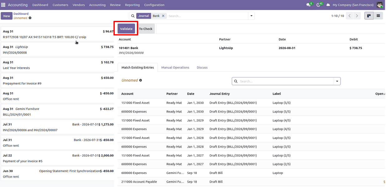This screenshot has height=187, width=386.
Task: Click magnifier icon in match entries search
Action: click(236, 81)
